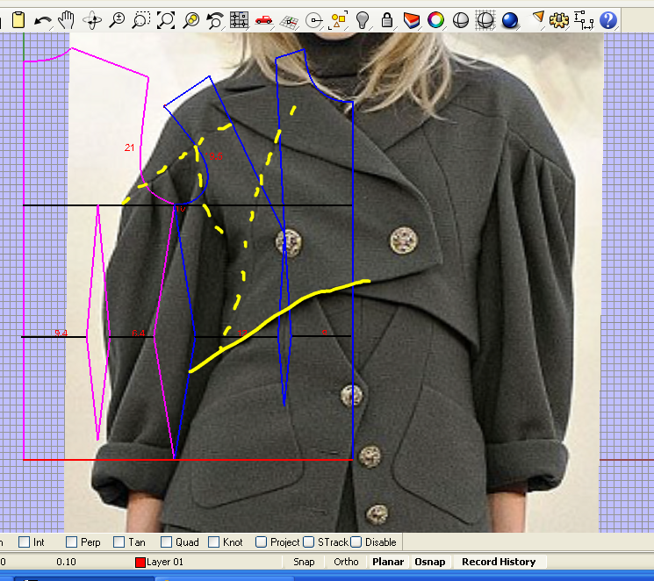Click the Zoom Extents icon
Screen dimensions: 654x581
[x=166, y=20]
